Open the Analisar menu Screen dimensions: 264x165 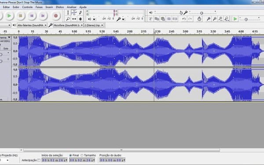tap(72, 7)
